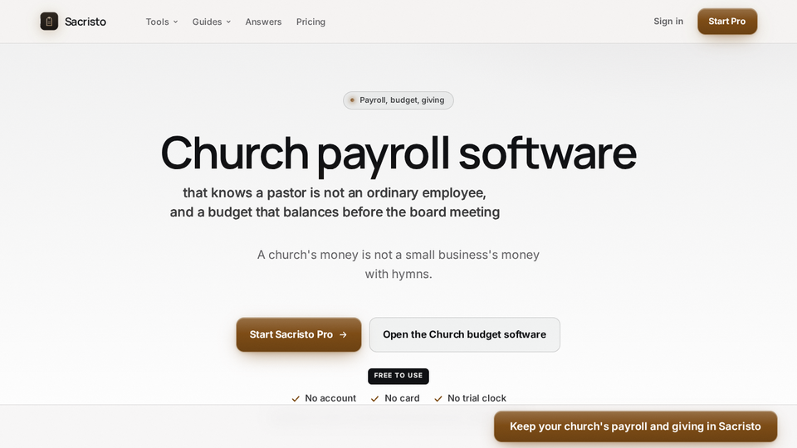
Task: Open the Answers page
Action: pos(263,22)
